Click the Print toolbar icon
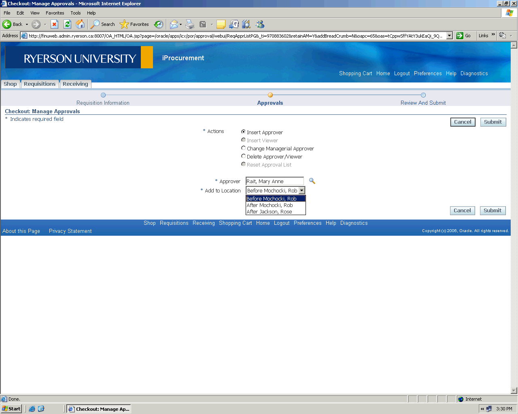 [190, 25]
